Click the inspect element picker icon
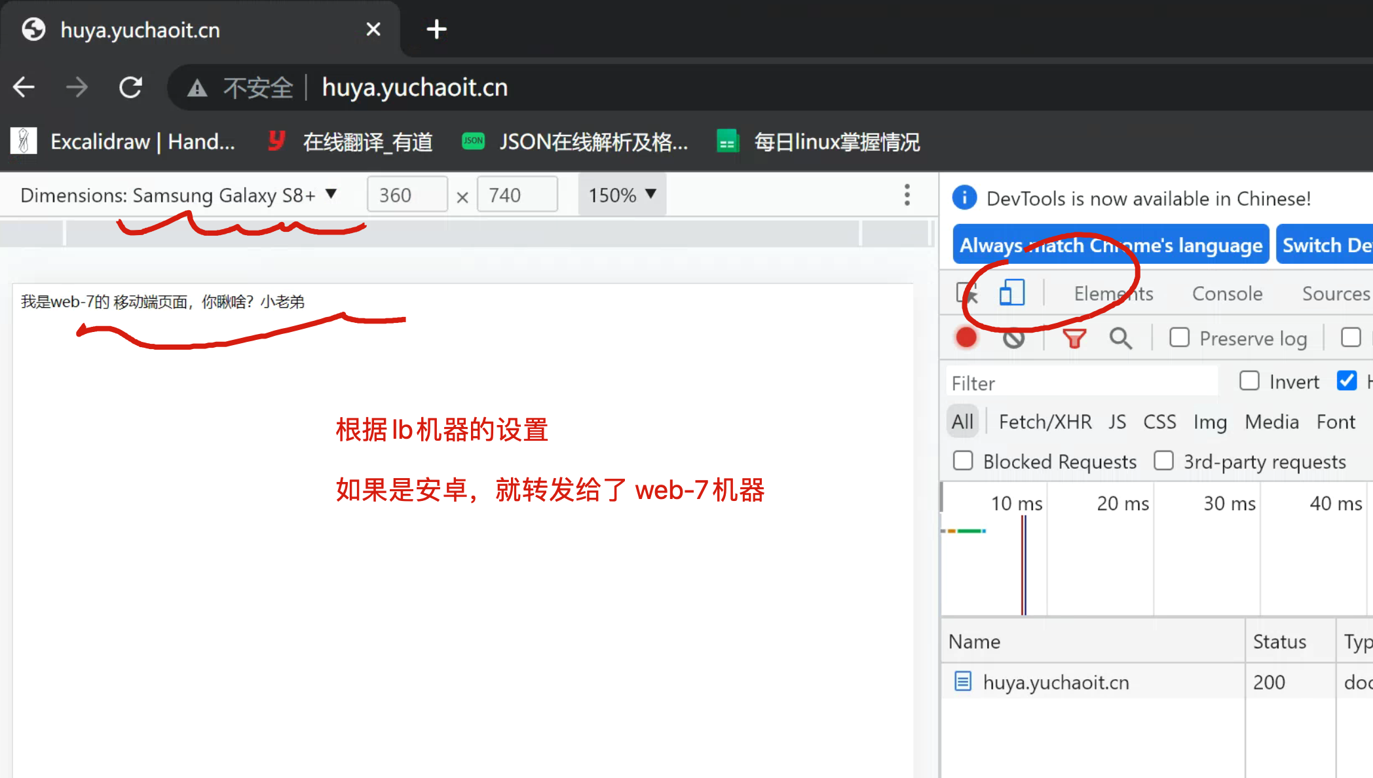 tap(967, 293)
